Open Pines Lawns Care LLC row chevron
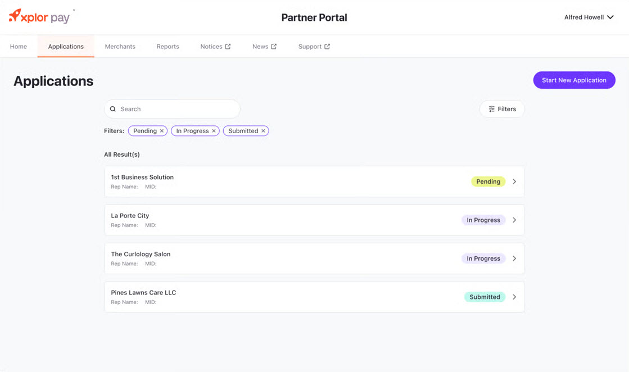Image resolution: width=629 pixels, height=372 pixels. tap(514, 297)
